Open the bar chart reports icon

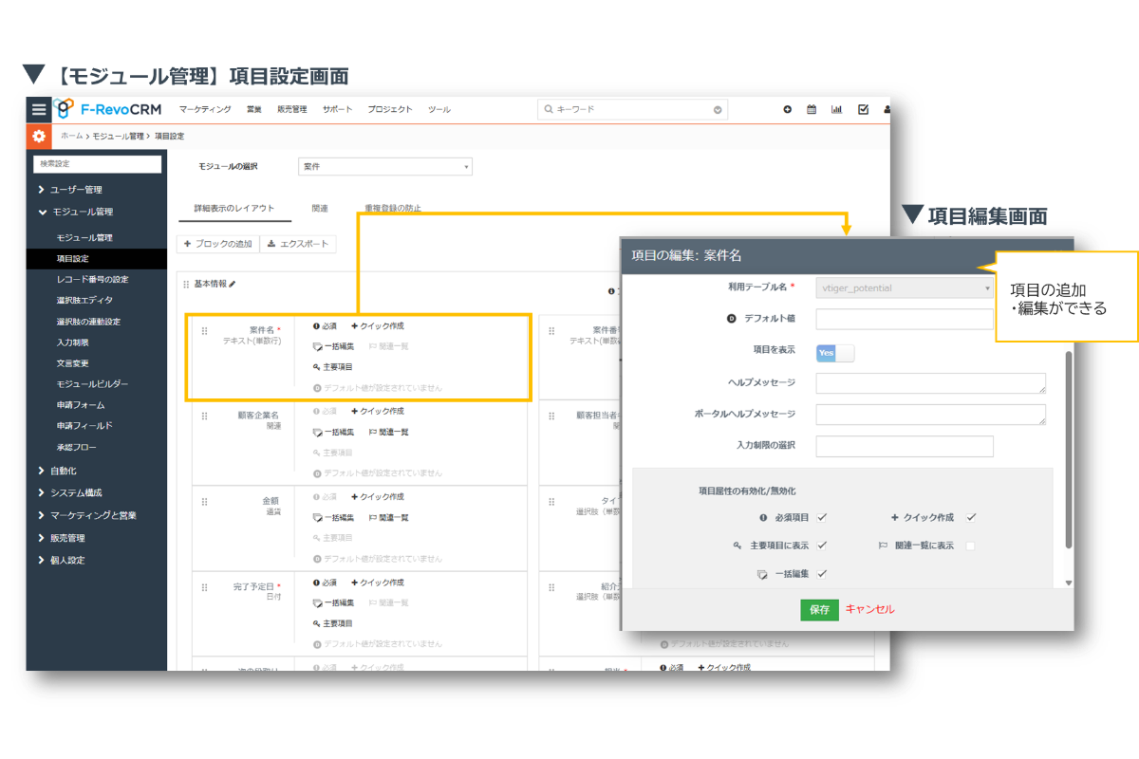pyautogui.click(x=836, y=109)
